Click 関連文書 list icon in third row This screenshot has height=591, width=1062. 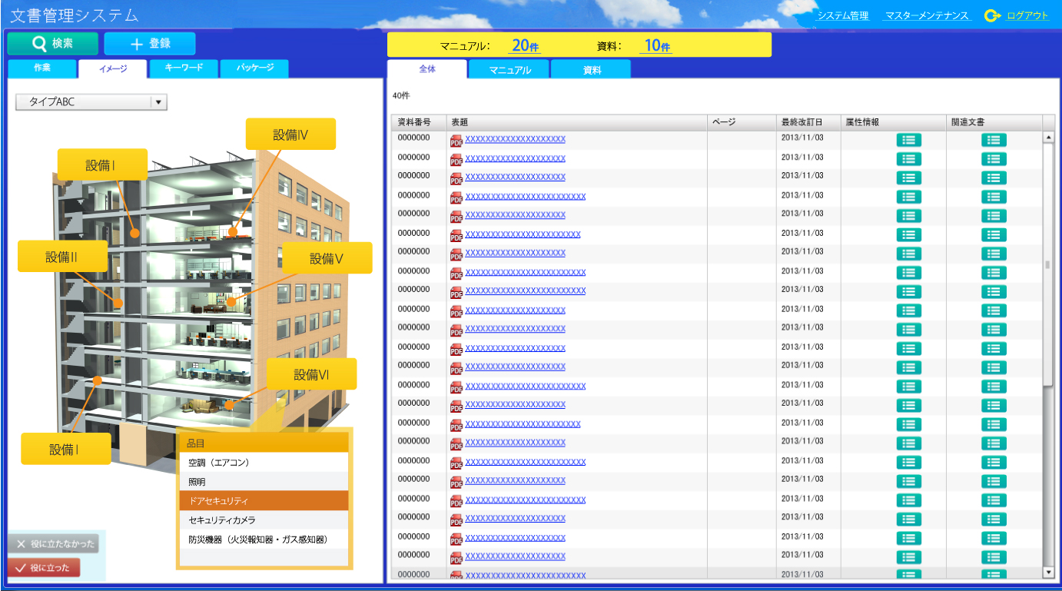tap(994, 178)
